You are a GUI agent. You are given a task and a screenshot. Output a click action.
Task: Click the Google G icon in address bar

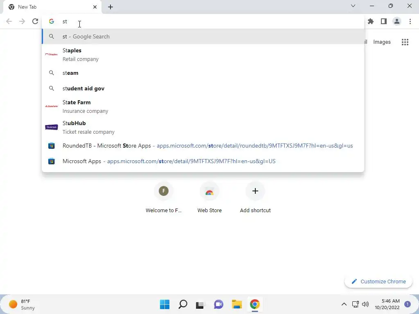click(x=52, y=21)
